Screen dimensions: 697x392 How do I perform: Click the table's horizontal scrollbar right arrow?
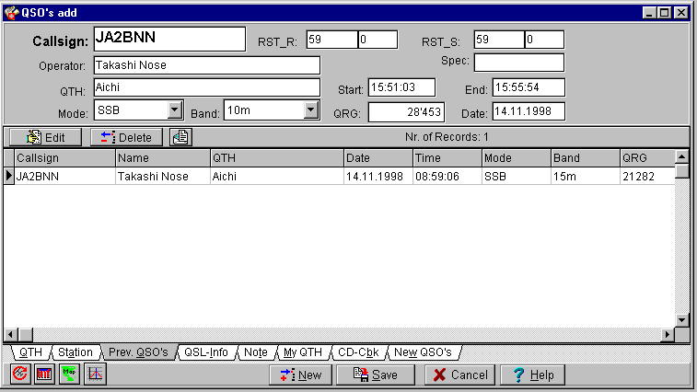tap(668, 334)
